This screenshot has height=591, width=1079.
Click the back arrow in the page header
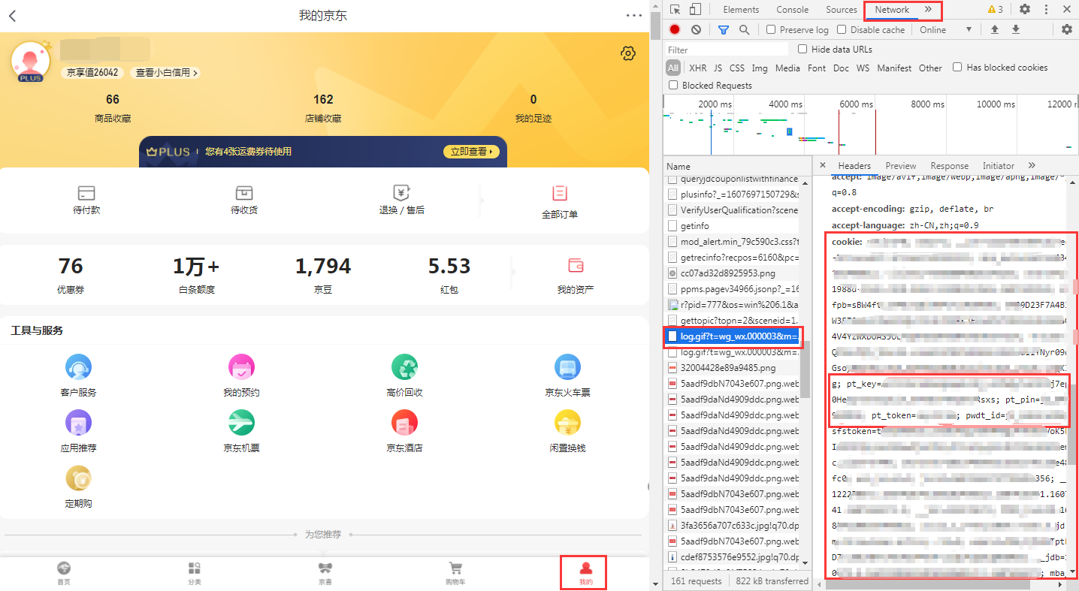point(13,16)
